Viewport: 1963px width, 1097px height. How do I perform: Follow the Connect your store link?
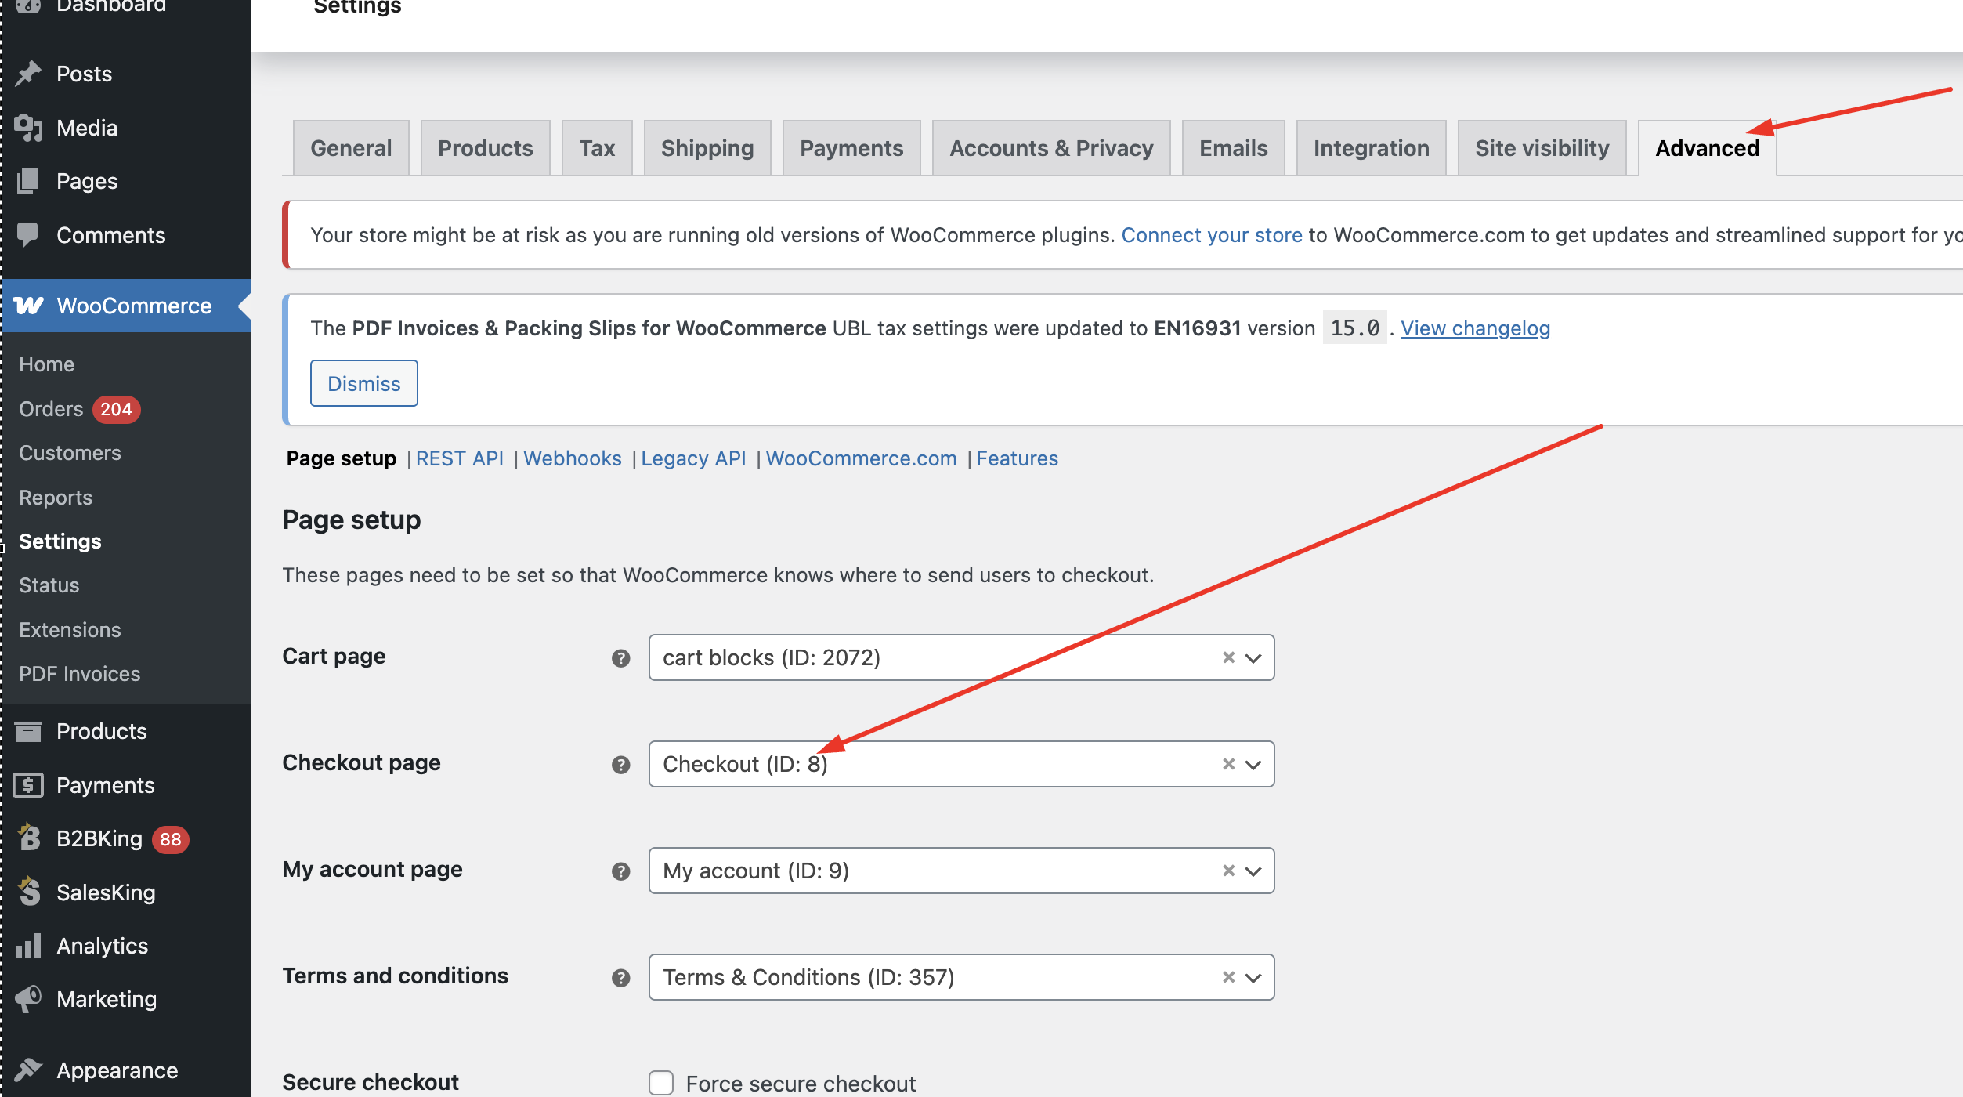pyautogui.click(x=1212, y=235)
